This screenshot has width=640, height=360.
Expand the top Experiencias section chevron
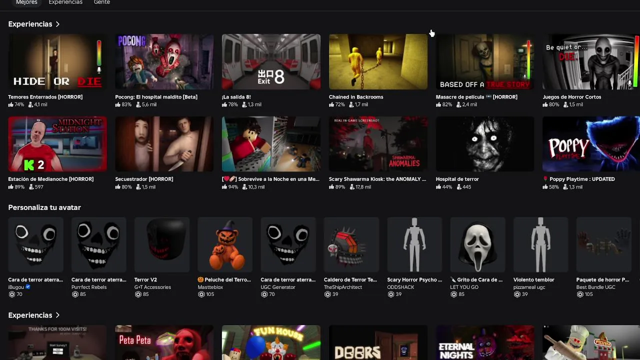(57, 24)
